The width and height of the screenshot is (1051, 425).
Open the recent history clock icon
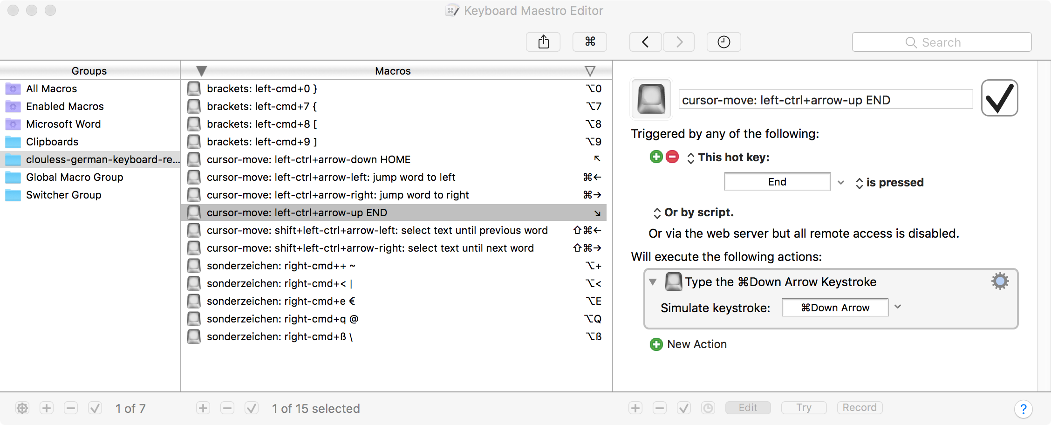(723, 42)
